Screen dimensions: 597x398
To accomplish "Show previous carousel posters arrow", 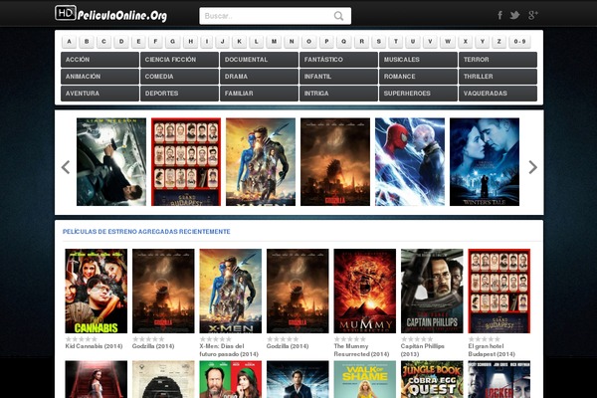I will (66, 167).
